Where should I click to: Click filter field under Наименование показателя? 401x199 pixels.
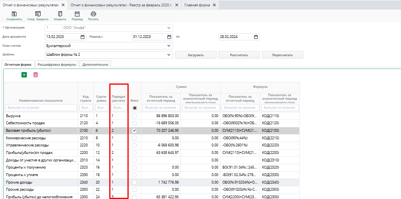pyautogui.click(x=41, y=108)
